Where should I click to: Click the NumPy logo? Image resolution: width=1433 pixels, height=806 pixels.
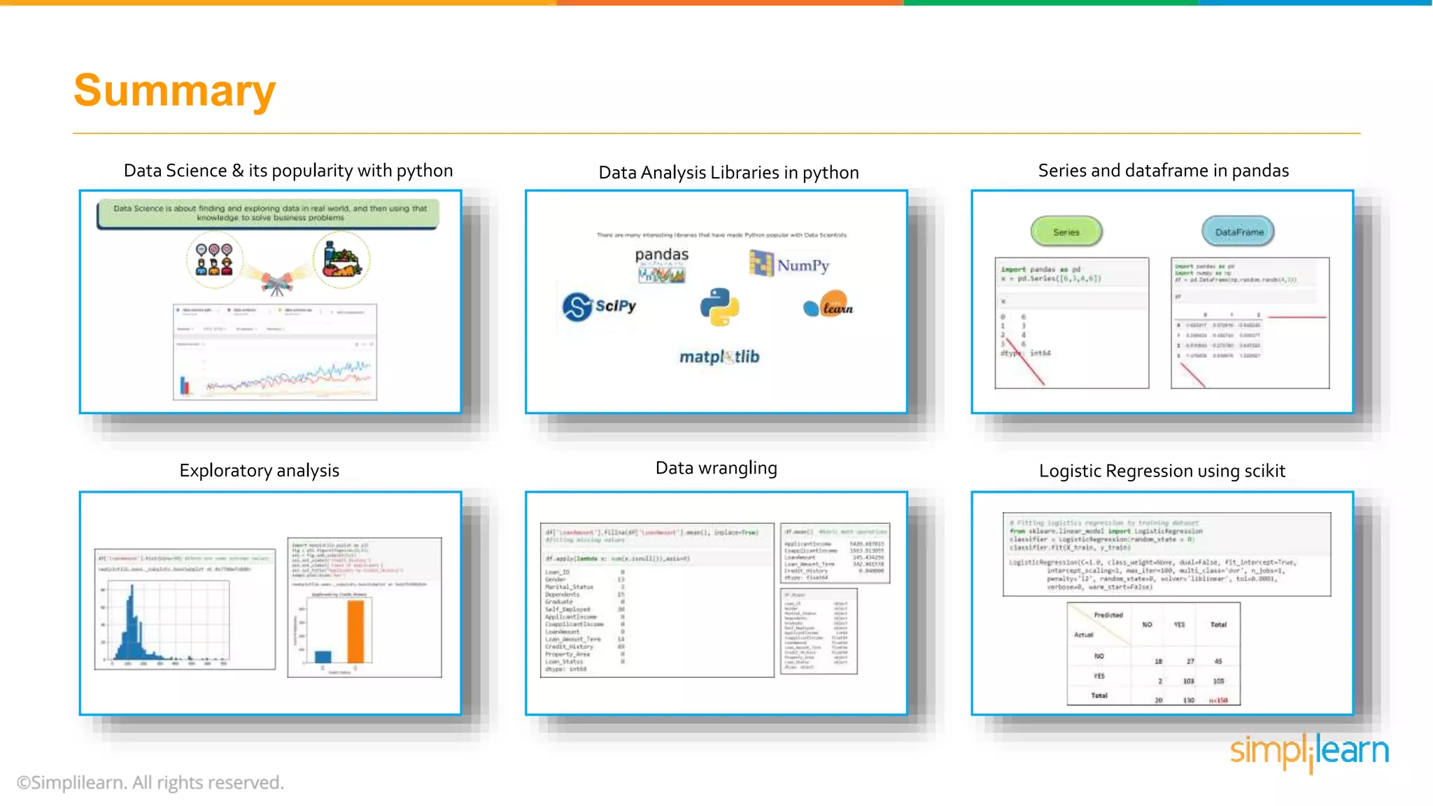pyautogui.click(x=789, y=264)
